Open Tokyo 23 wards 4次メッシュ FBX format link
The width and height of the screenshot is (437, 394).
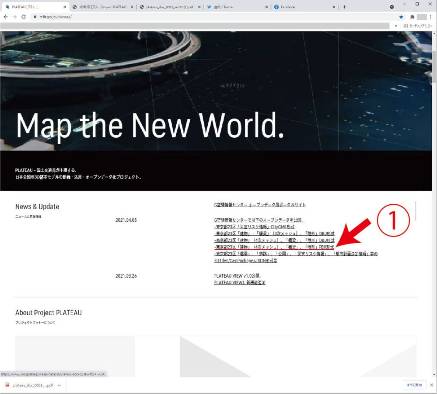tap(274, 247)
